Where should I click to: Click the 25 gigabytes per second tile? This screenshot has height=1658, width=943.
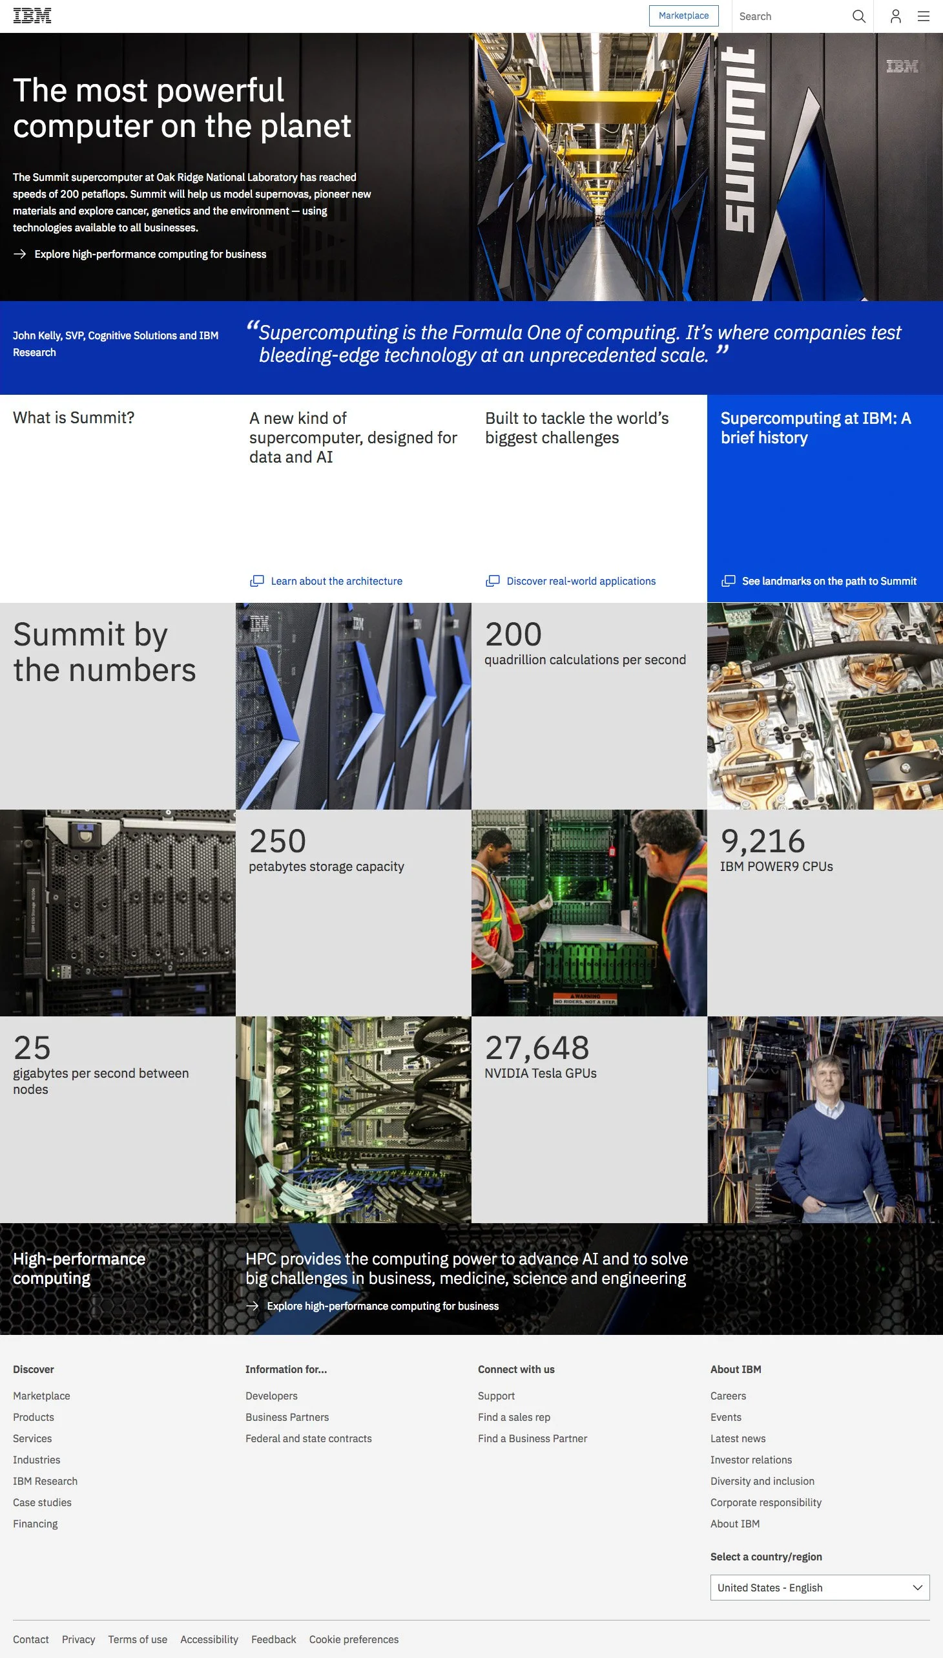118,1119
